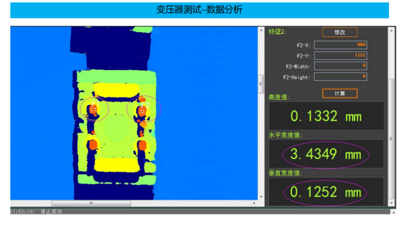Click right panel scroll-up arrow
Image resolution: width=400 pixels, height=228 pixels.
391,31
